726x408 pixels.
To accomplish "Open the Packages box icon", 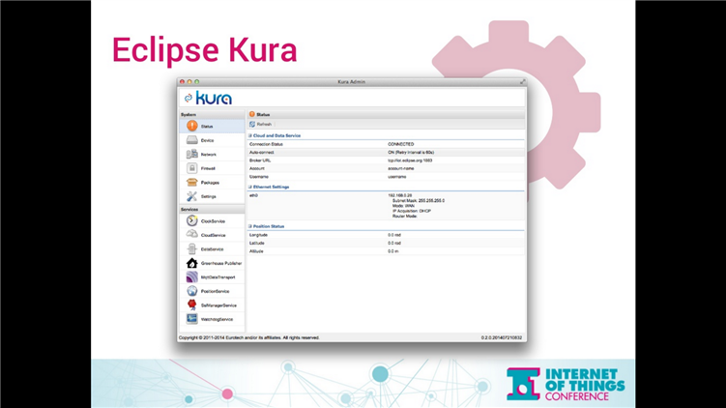I will click(x=192, y=183).
